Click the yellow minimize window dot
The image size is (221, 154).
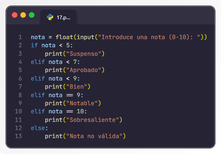[23, 15]
